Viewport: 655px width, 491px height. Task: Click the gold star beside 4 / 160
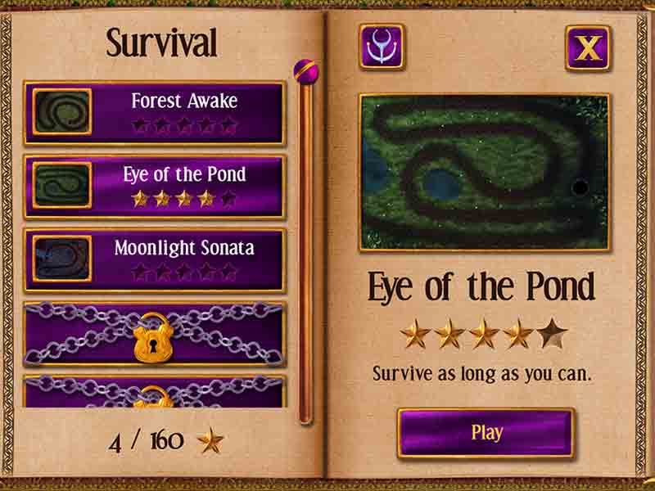[x=210, y=441]
